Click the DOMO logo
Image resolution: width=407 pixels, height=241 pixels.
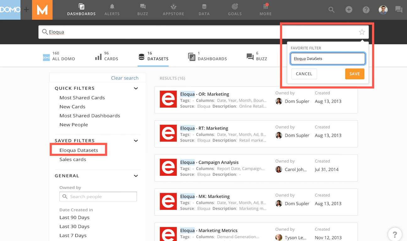pyautogui.click(x=10, y=10)
